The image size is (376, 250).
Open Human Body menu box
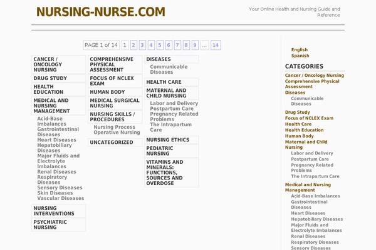(x=115, y=92)
